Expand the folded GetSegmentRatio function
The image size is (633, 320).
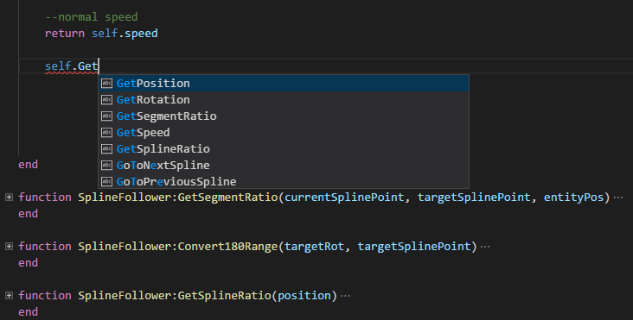pyautogui.click(x=9, y=198)
